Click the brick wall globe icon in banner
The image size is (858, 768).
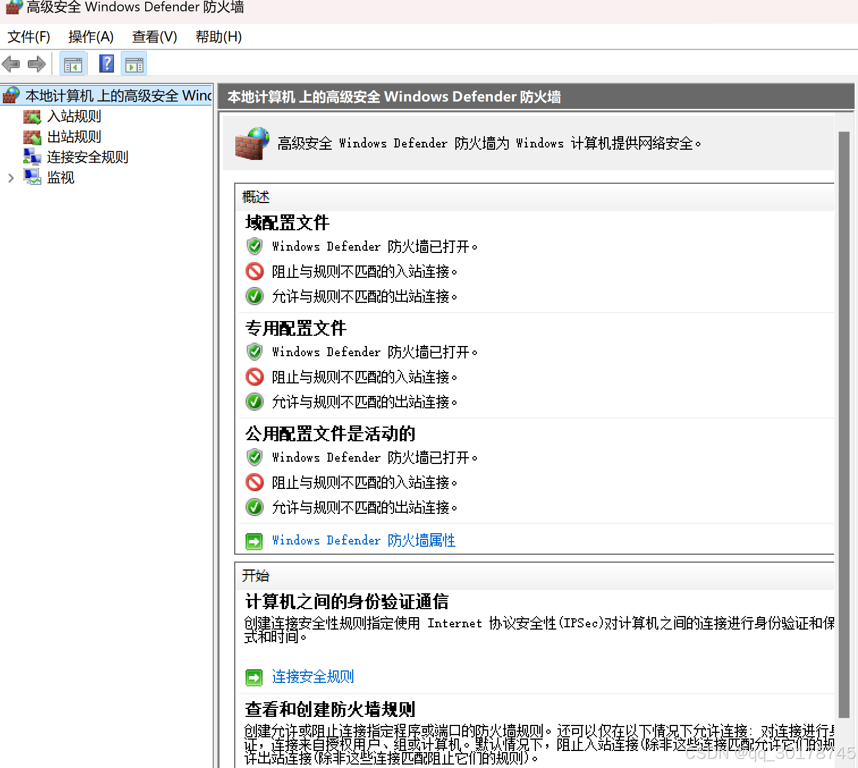point(252,143)
